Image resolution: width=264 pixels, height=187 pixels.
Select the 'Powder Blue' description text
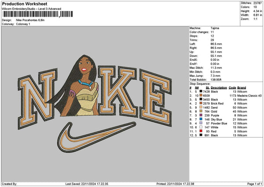pos(219,123)
